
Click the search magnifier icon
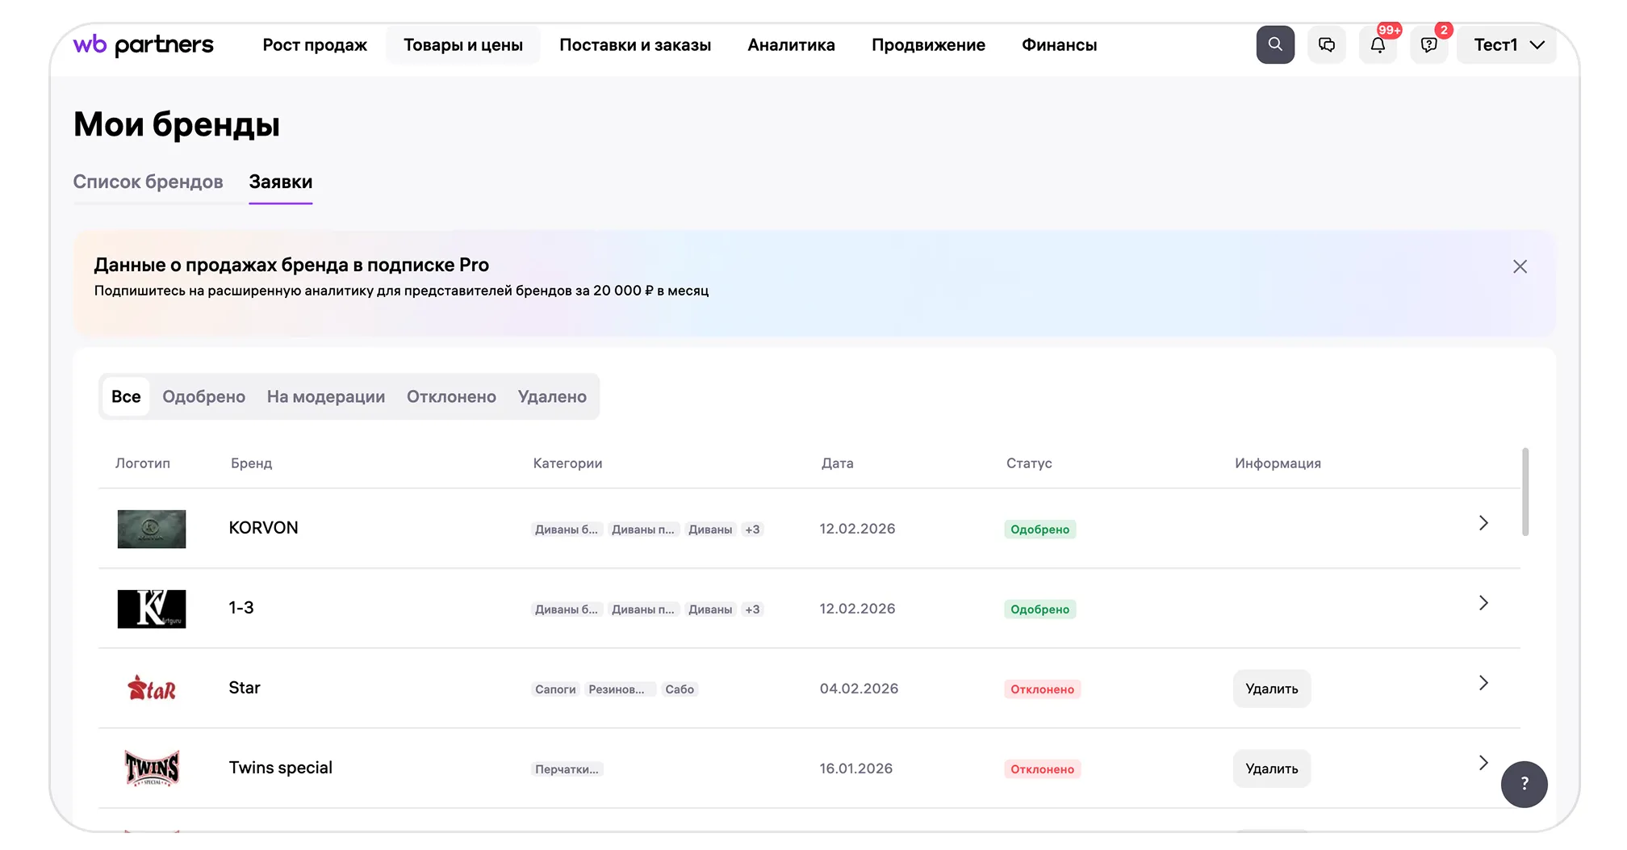pyautogui.click(x=1274, y=44)
